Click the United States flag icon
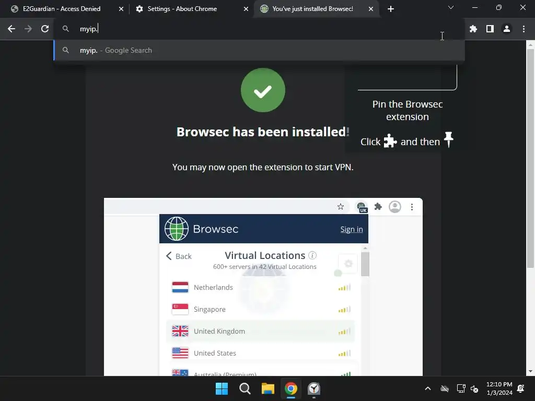The width and height of the screenshot is (535, 401). coord(180,353)
